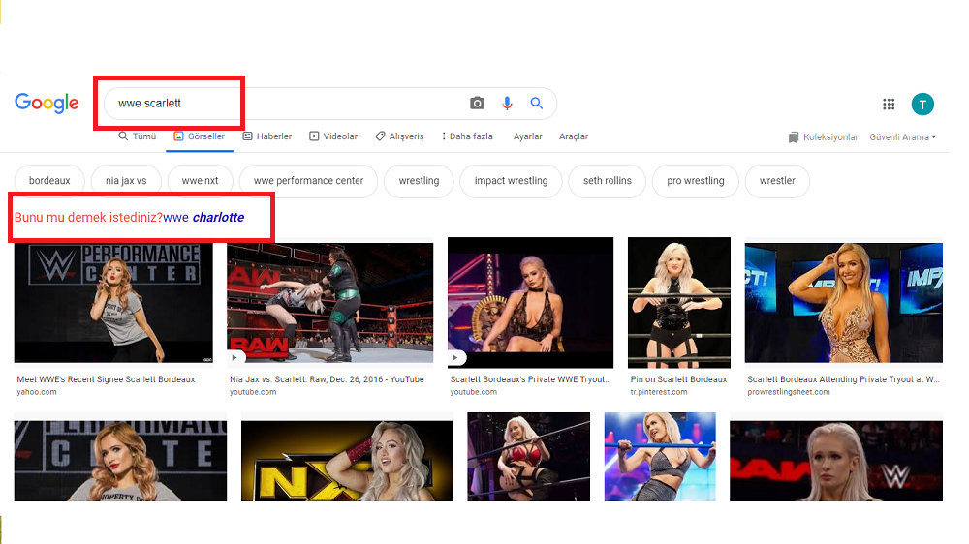This screenshot has width=969, height=544.
Task: Open Ayarlar settings in the search bar
Action: pos(528,136)
